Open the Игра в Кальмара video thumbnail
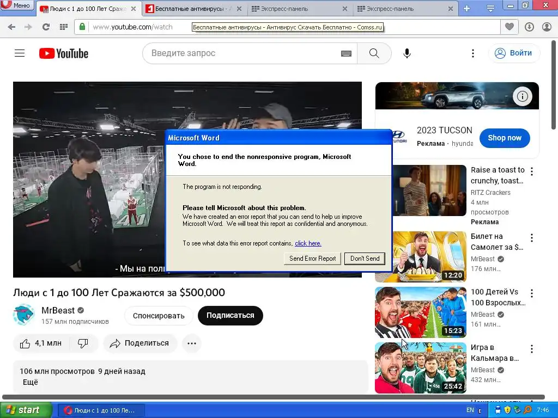Image resolution: width=558 pixels, height=418 pixels. [x=421, y=368]
